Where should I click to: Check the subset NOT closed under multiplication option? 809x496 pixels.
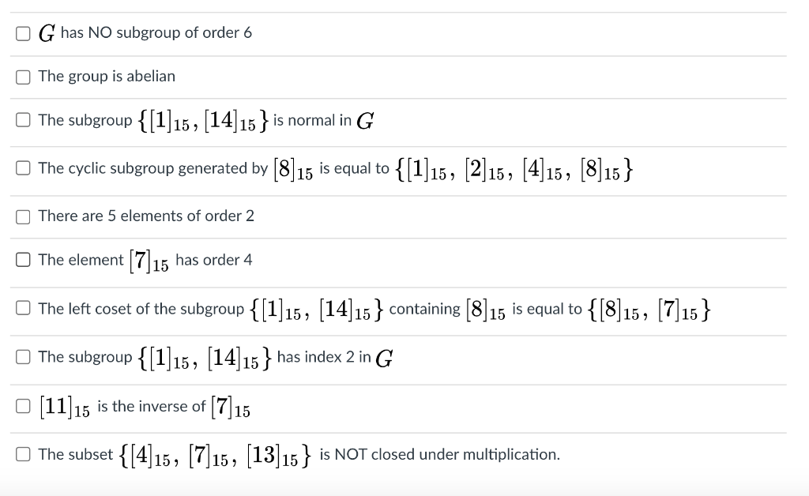(23, 453)
